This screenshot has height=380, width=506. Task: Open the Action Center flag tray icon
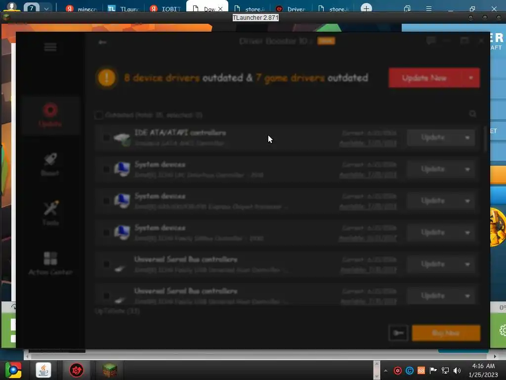(x=433, y=371)
